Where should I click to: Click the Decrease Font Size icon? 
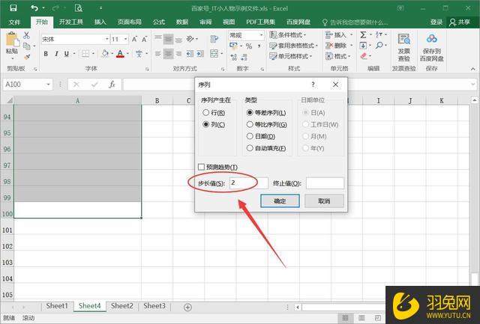click(144, 39)
